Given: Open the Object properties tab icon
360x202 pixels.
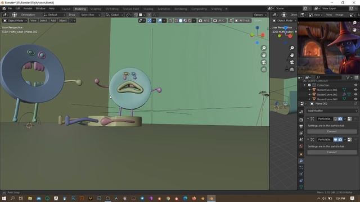Looking at the screenshot, I should point(301,154).
